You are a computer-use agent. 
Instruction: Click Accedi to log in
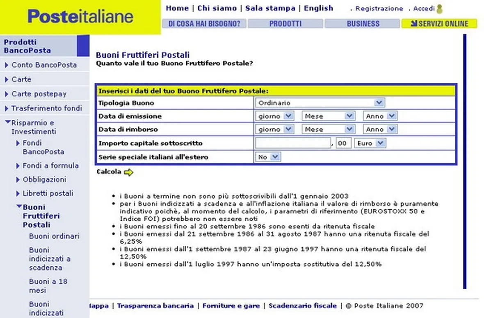[424, 9]
